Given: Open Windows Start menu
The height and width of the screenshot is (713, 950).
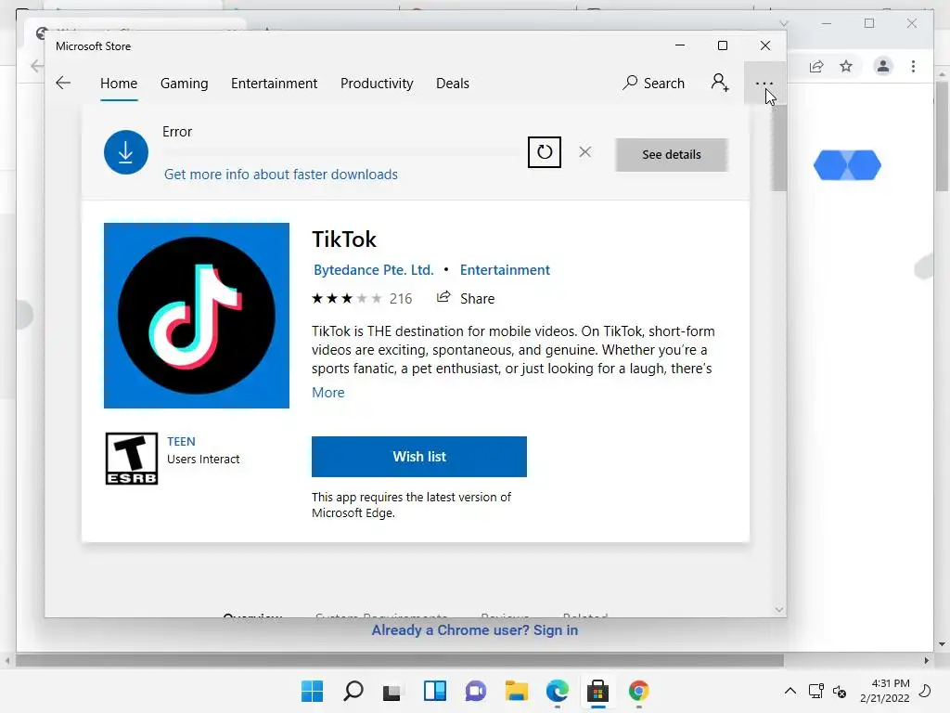Looking at the screenshot, I should pyautogui.click(x=312, y=691).
